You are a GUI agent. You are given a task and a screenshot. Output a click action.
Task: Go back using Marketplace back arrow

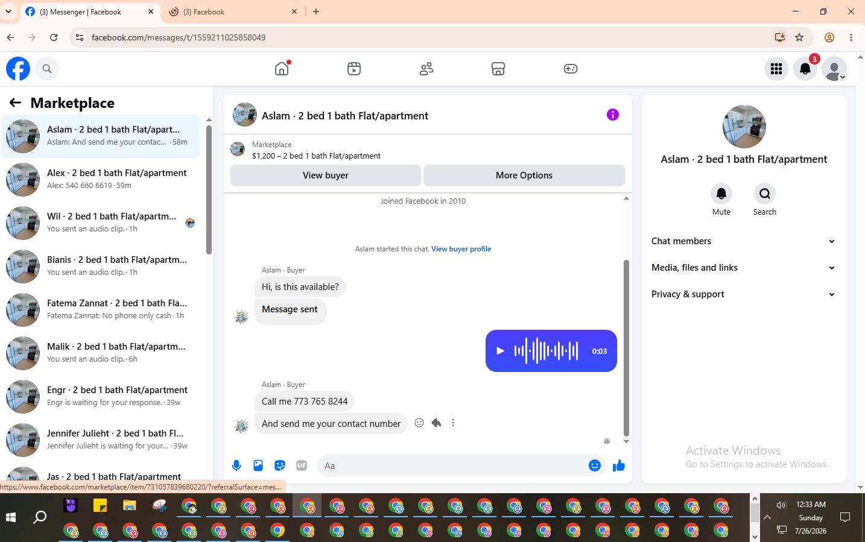pyautogui.click(x=15, y=103)
